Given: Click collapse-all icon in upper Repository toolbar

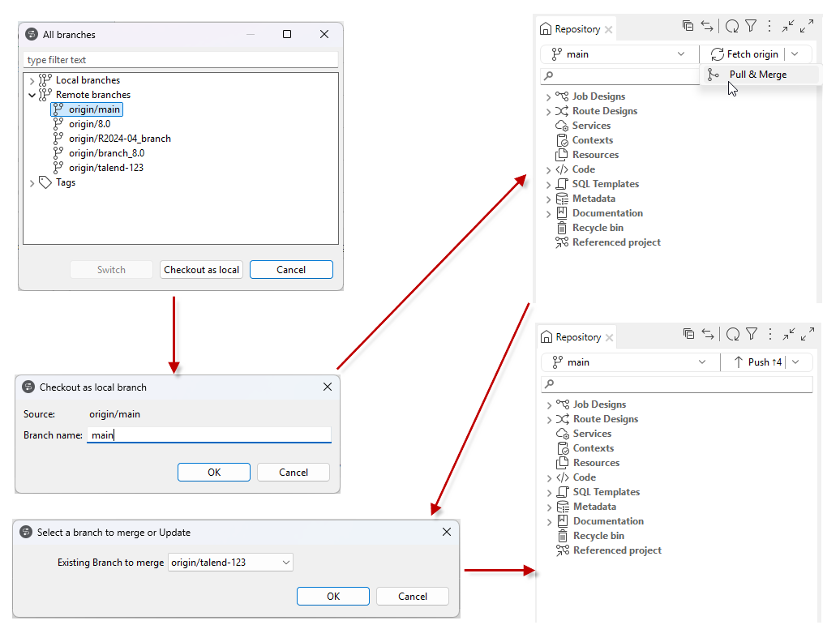Looking at the screenshot, I should [688, 26].
